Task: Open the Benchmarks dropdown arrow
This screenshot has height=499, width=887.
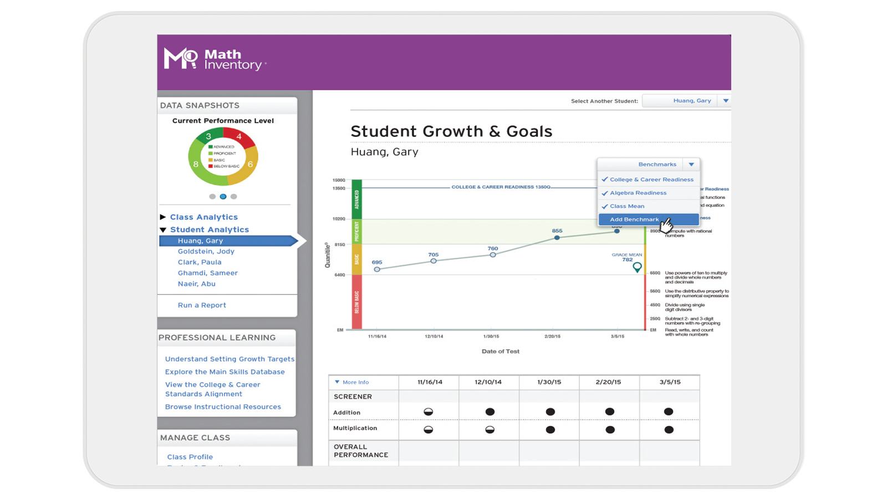Action: click(692, 164)
